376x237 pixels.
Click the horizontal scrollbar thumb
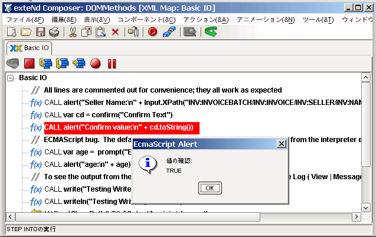tap(138, 217)
